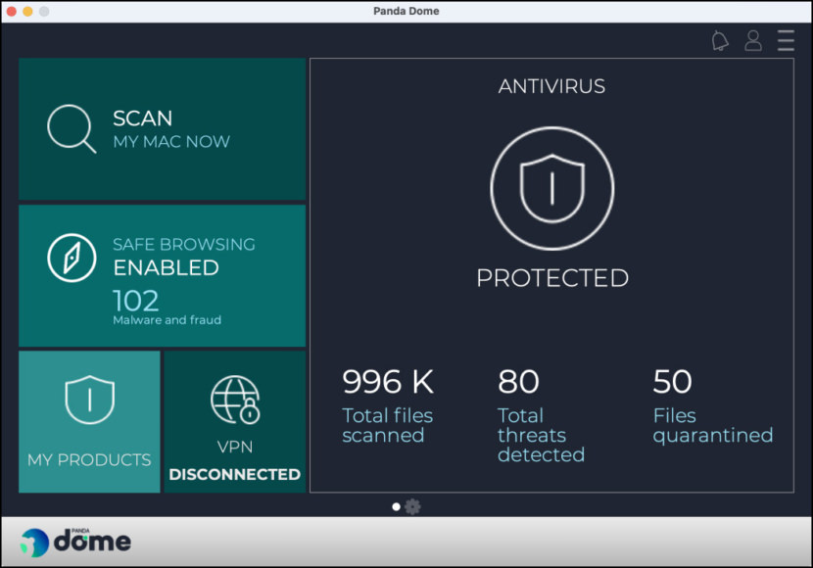Image resolution: width=813 pixels, height=568 pixels.
Task: Click the My Products shield icon
Action: [90, 400]
